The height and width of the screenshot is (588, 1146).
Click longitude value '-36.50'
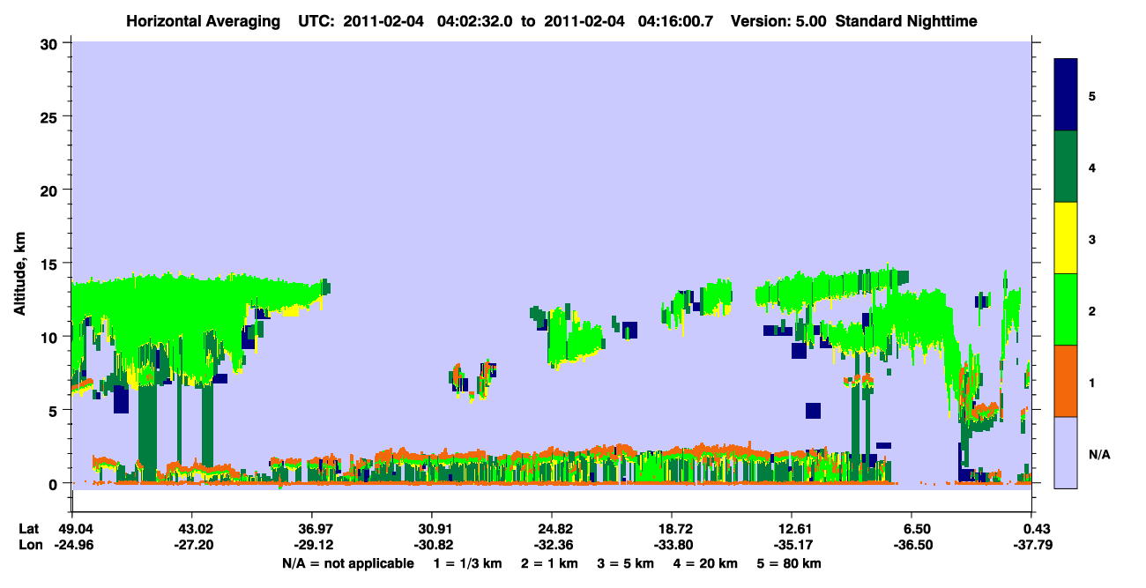click(912, 545)
